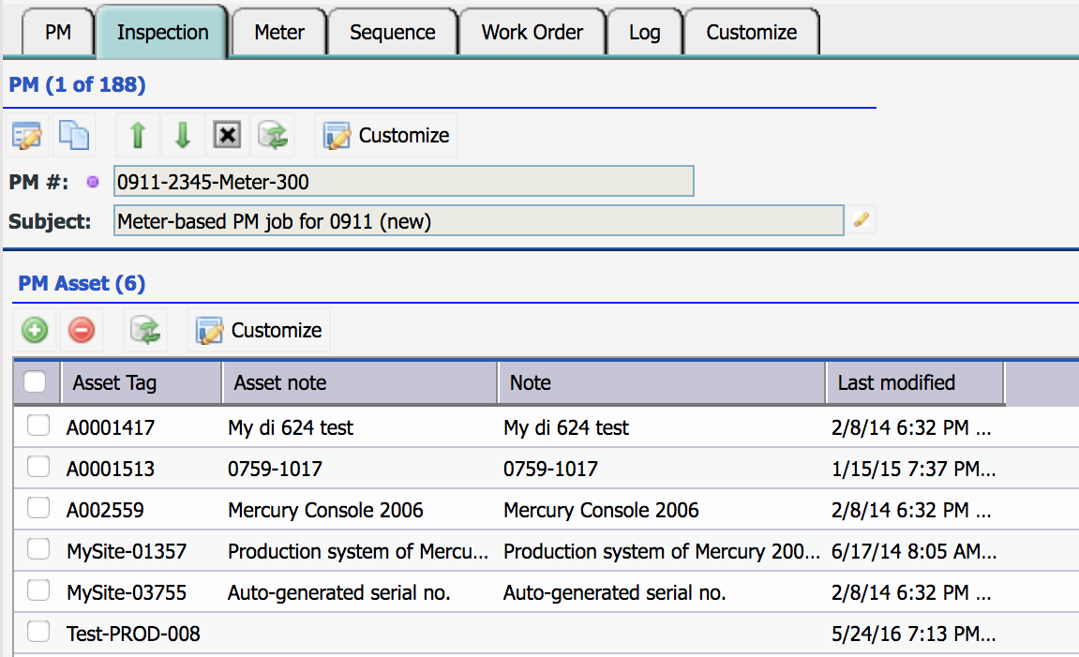1079x657 pixels.
Task: Sort by Asset Tag column header
Action: coord(141,382)
